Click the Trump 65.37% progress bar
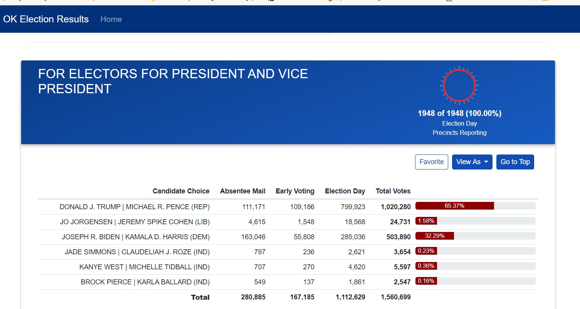 click(x=476, y=206)
